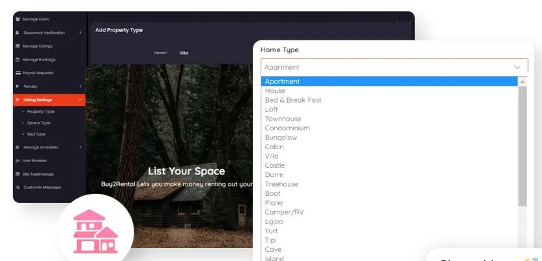Open Manage Listings in the sidebar

[x=37, y=46]
